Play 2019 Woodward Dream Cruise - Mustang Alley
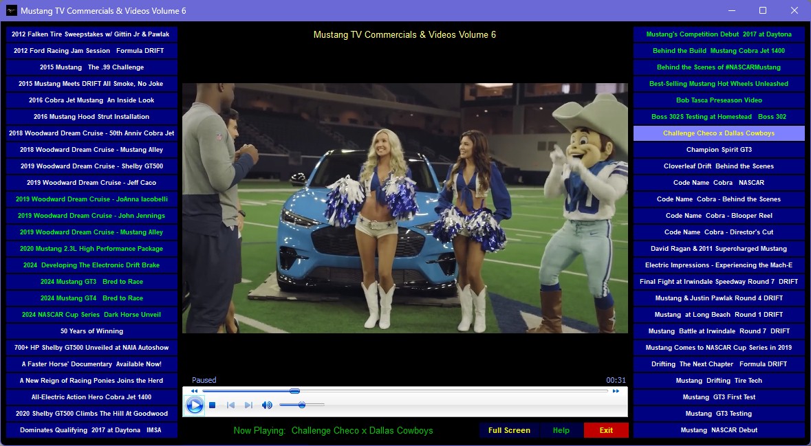 coord(91,232)
